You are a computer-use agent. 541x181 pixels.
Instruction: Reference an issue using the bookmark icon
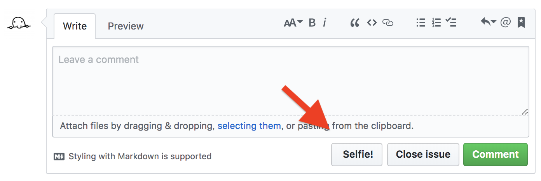pos(521,23)
